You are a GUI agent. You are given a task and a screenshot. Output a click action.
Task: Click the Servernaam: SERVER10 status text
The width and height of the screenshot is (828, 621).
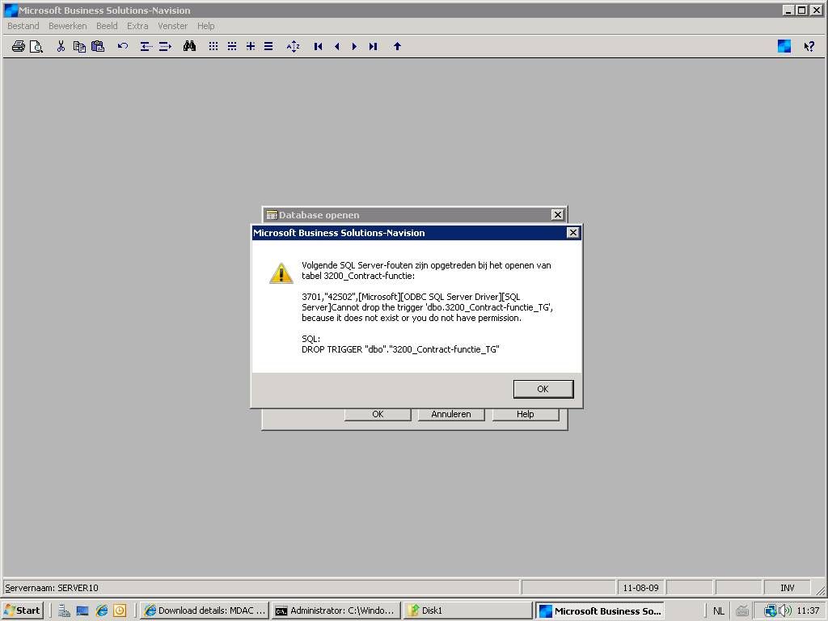coord(52,588)
